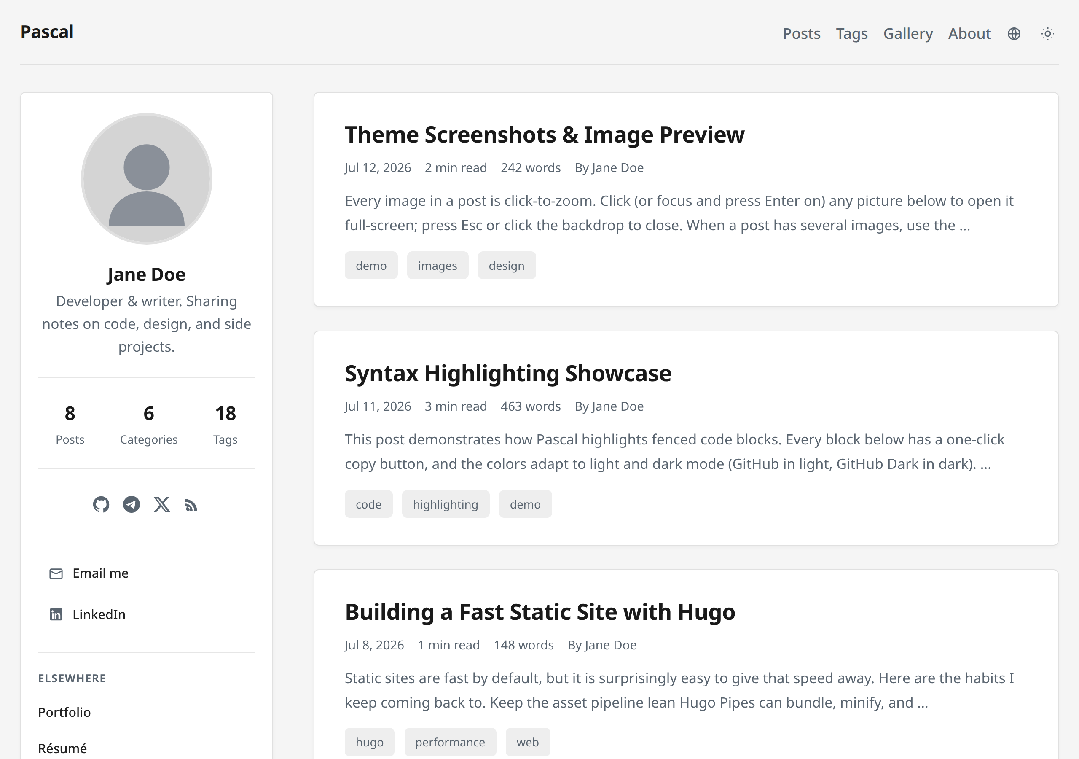Image resolution: width=1079 pixels, height=759 pixels.
Task: Click the 'This post demonstrates how Pascal' excerpt
Action: tap(674, 452)
